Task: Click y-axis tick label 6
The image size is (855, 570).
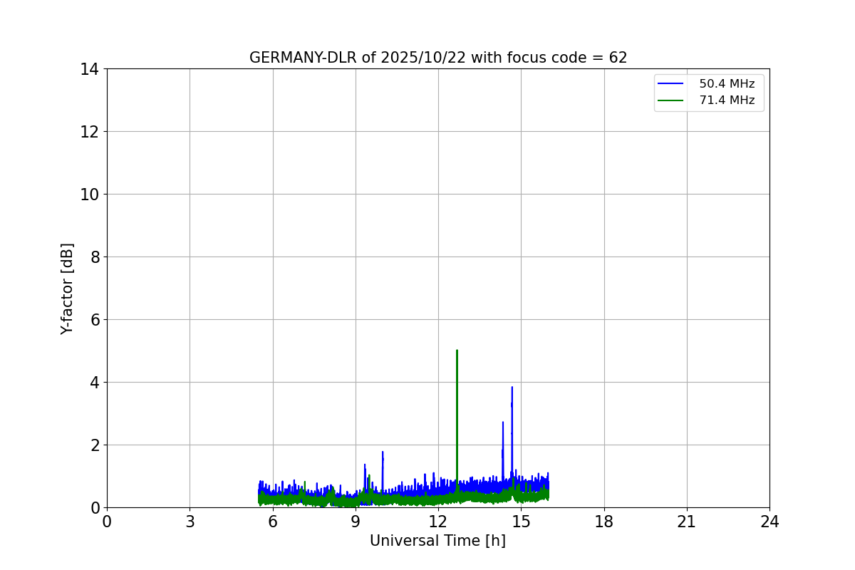Action: pyautogui.click(x=95, y=320)
